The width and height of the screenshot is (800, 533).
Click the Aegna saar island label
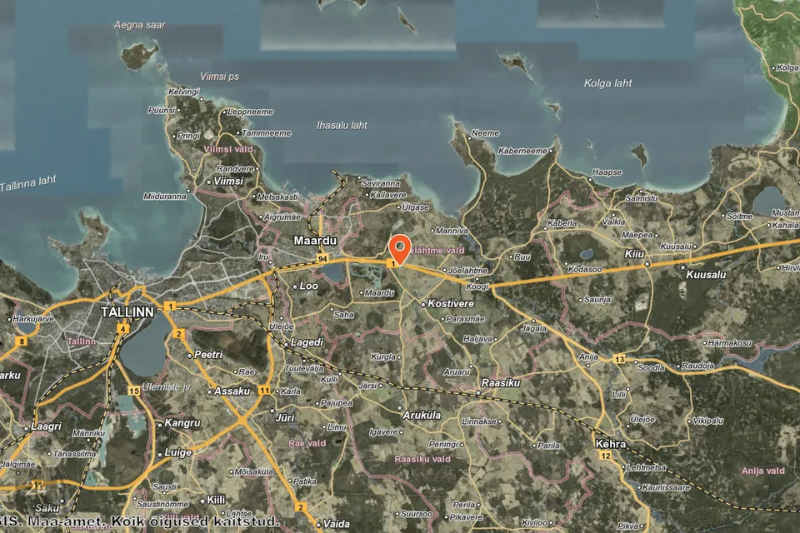(140, 25)
